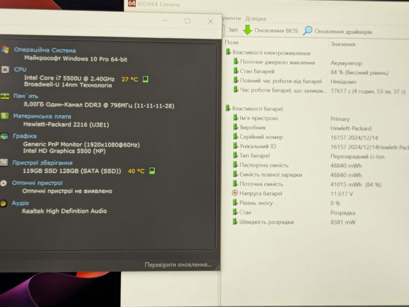Open the Графіка section link
Image resolution: width=409 pixels, height=307 pixels.
[25, 136]
